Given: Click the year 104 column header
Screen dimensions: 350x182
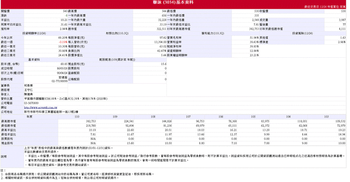Looking at the screenshot, I should click(x=288, y=116).
